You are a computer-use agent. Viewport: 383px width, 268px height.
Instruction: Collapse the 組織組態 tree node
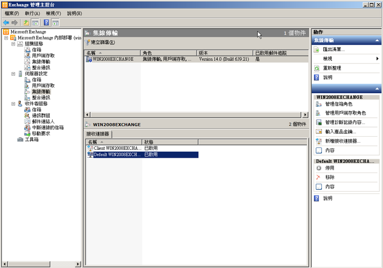coord(13,44)
